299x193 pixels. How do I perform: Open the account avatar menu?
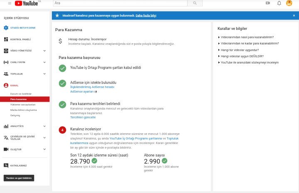point(289,3)
